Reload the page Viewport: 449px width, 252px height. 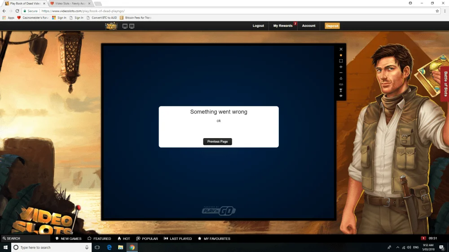[x=17, y=11]
